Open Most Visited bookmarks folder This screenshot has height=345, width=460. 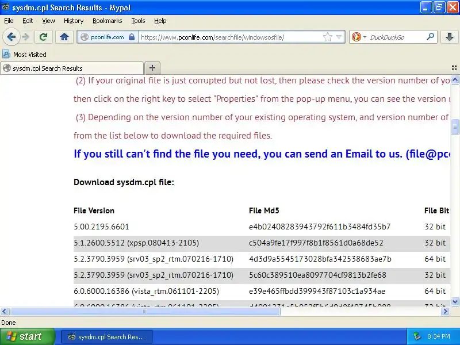[24, 55]
